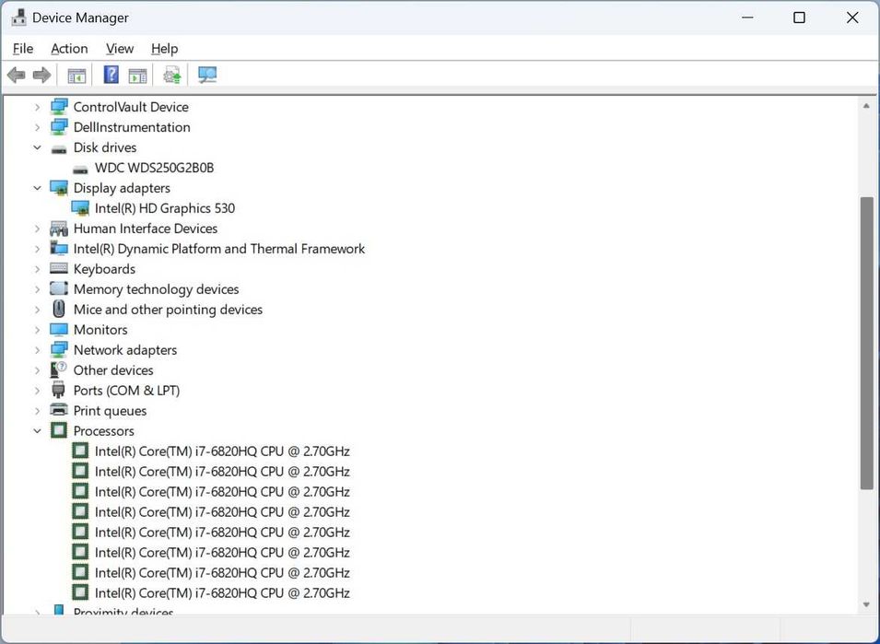Select the Display adapters label
The height and width of the screenshot is (644, 880).
tap(122, 188)
